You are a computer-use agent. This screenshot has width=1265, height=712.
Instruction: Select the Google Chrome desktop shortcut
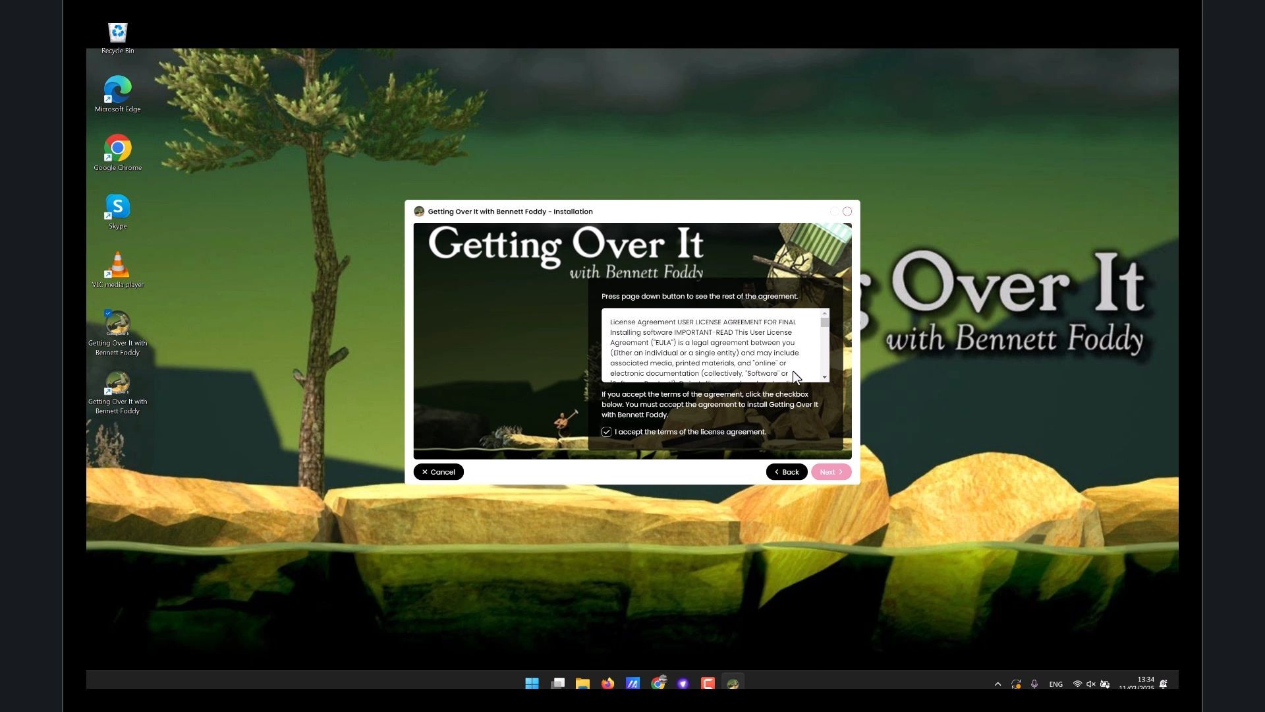click(x=118, y=152)
